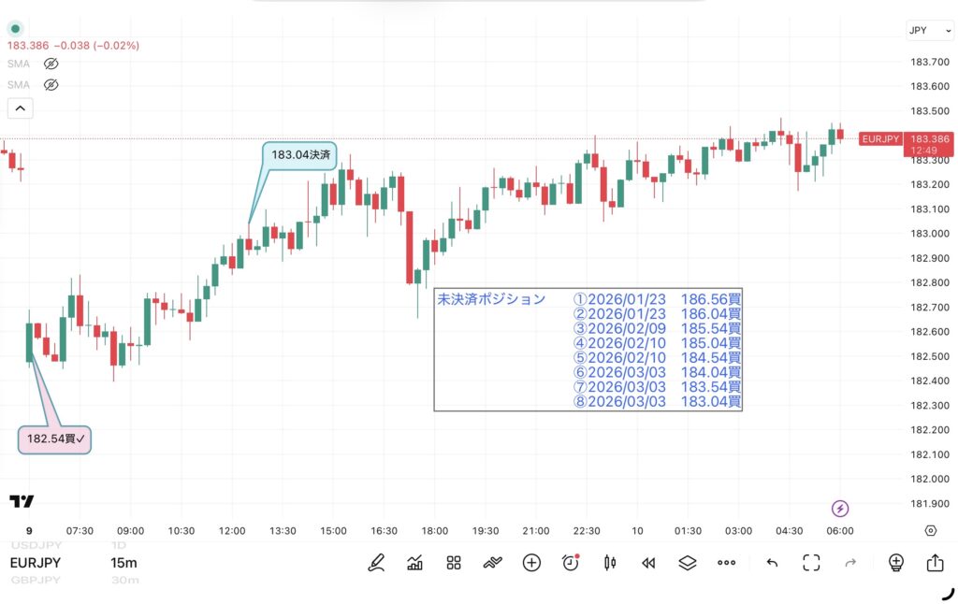Start bar replay with the rewind icon
Viewport: 958px width, 604px height.
click(648, 562)
